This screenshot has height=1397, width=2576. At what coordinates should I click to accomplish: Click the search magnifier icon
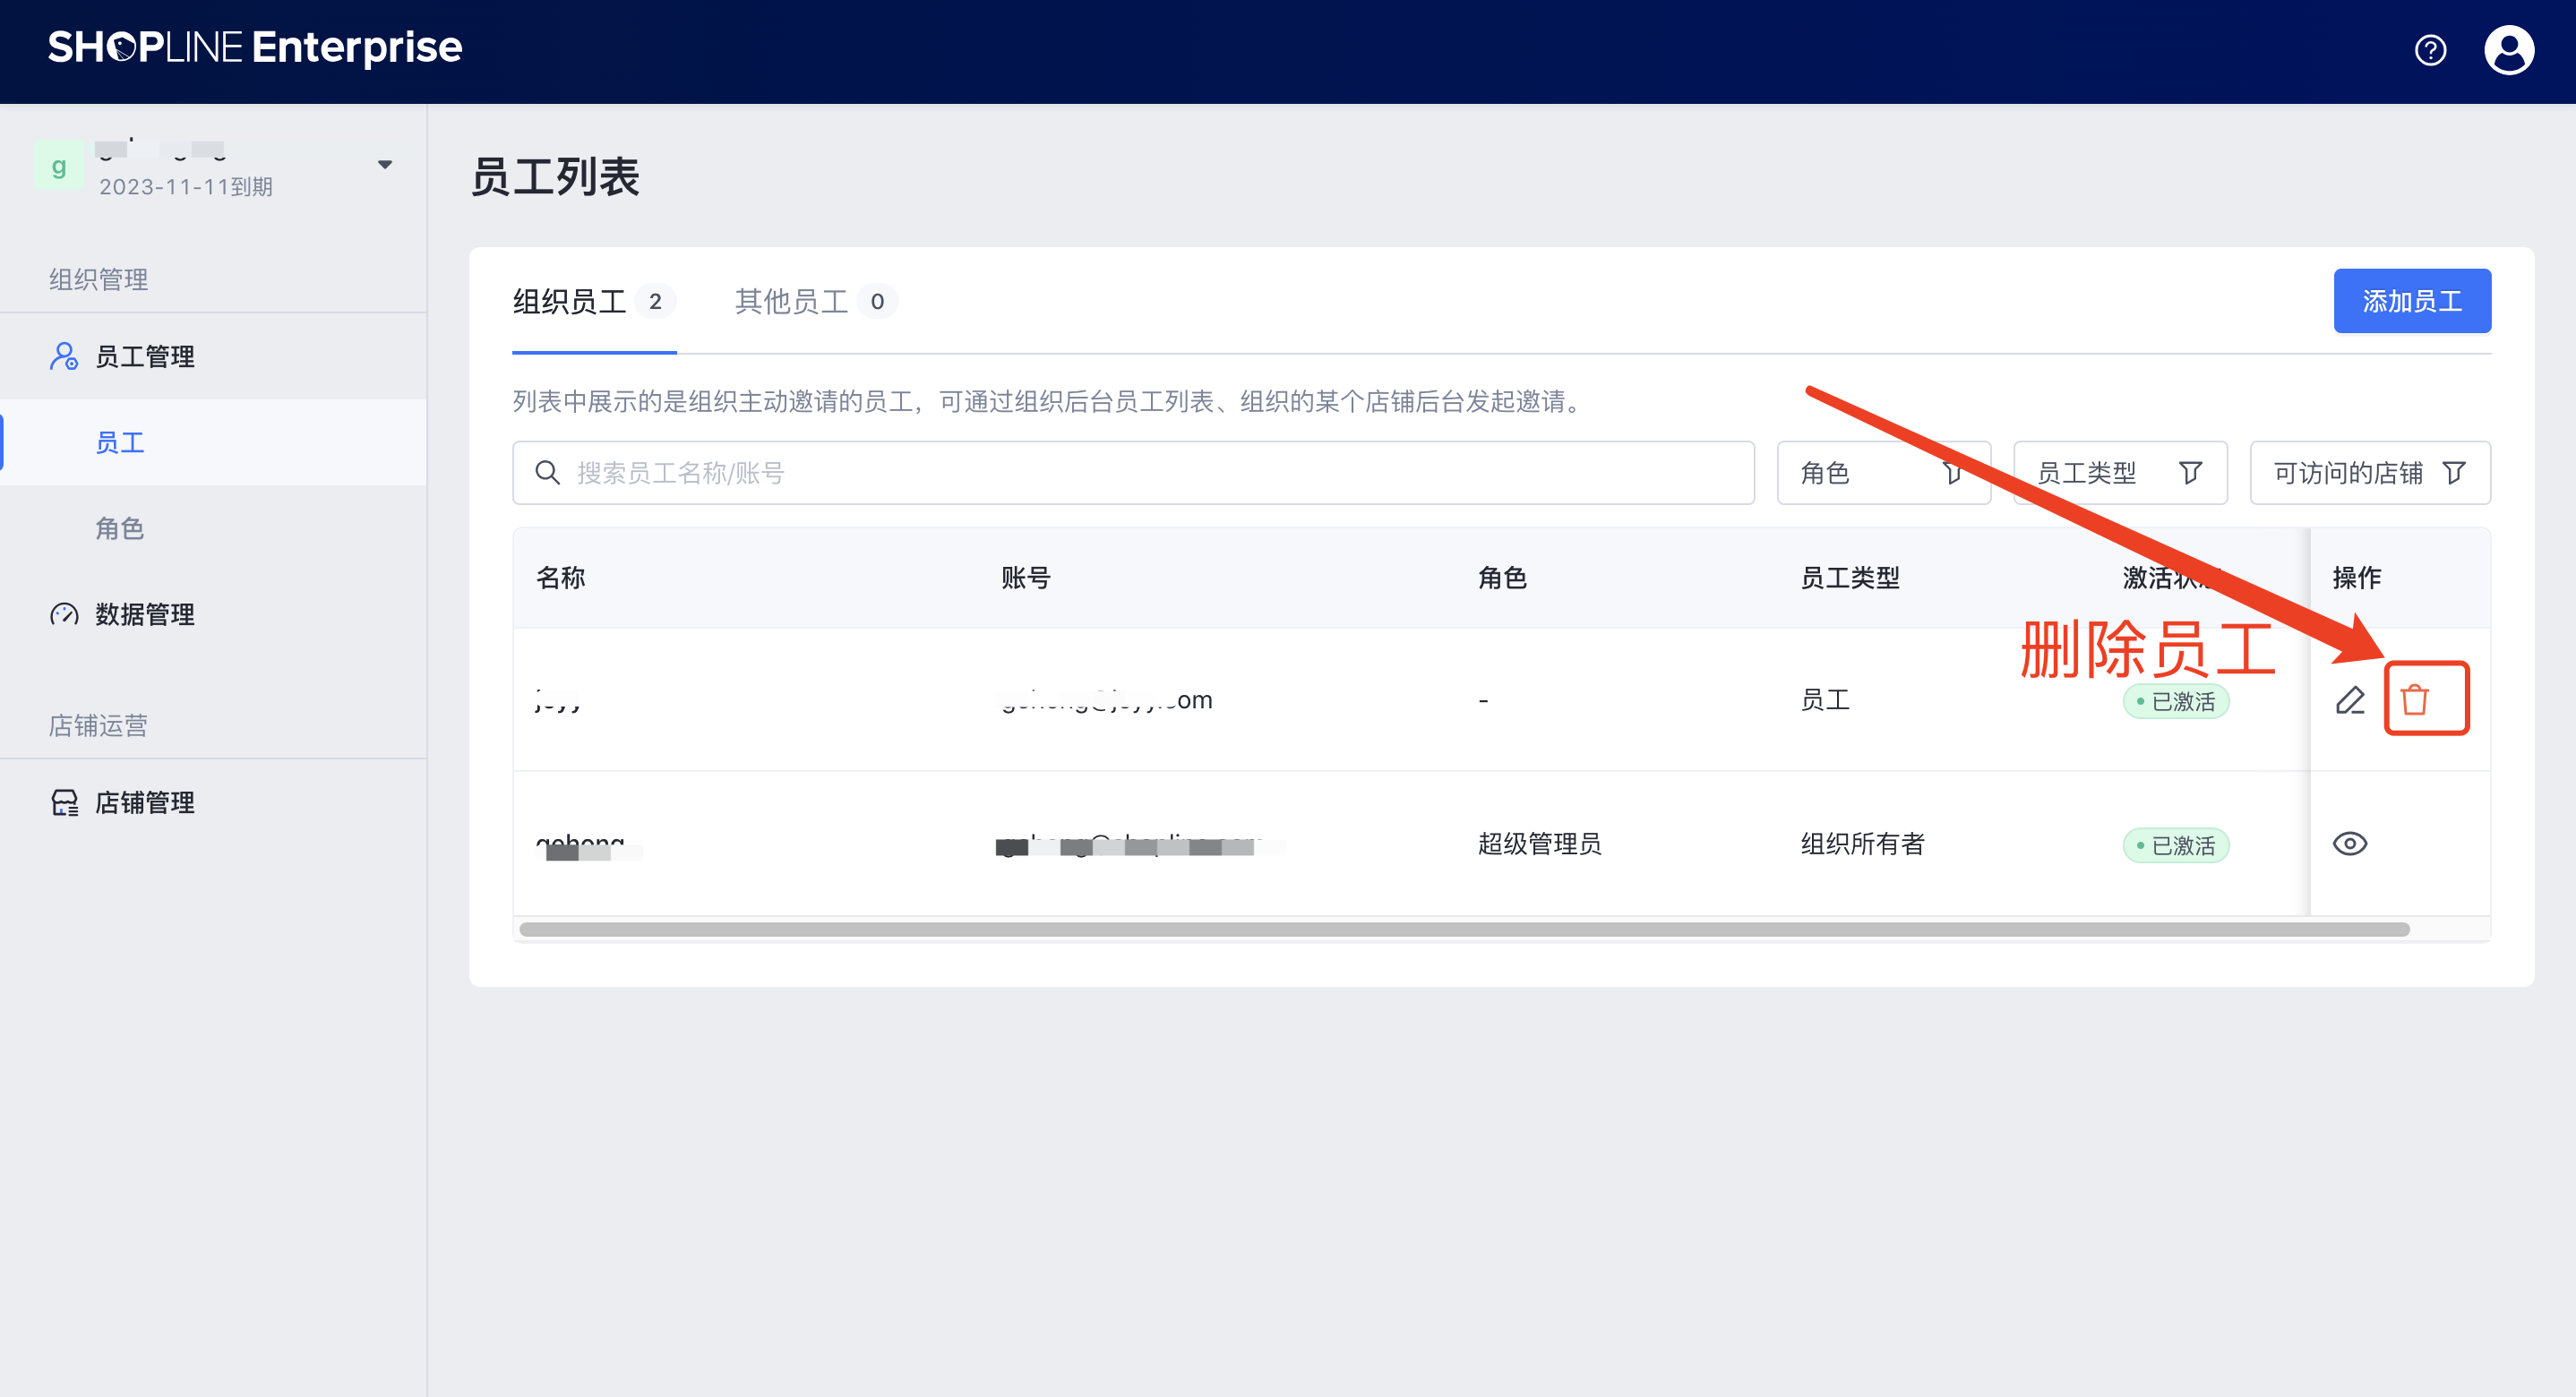pyautogui.click(x=547, y=473)
